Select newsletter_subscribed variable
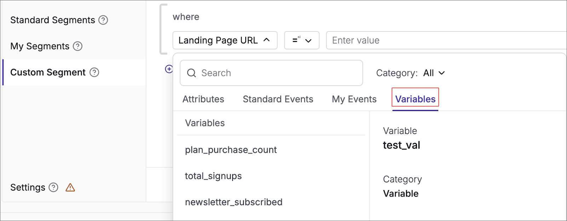567x221 pixels. tap(234, 202)
